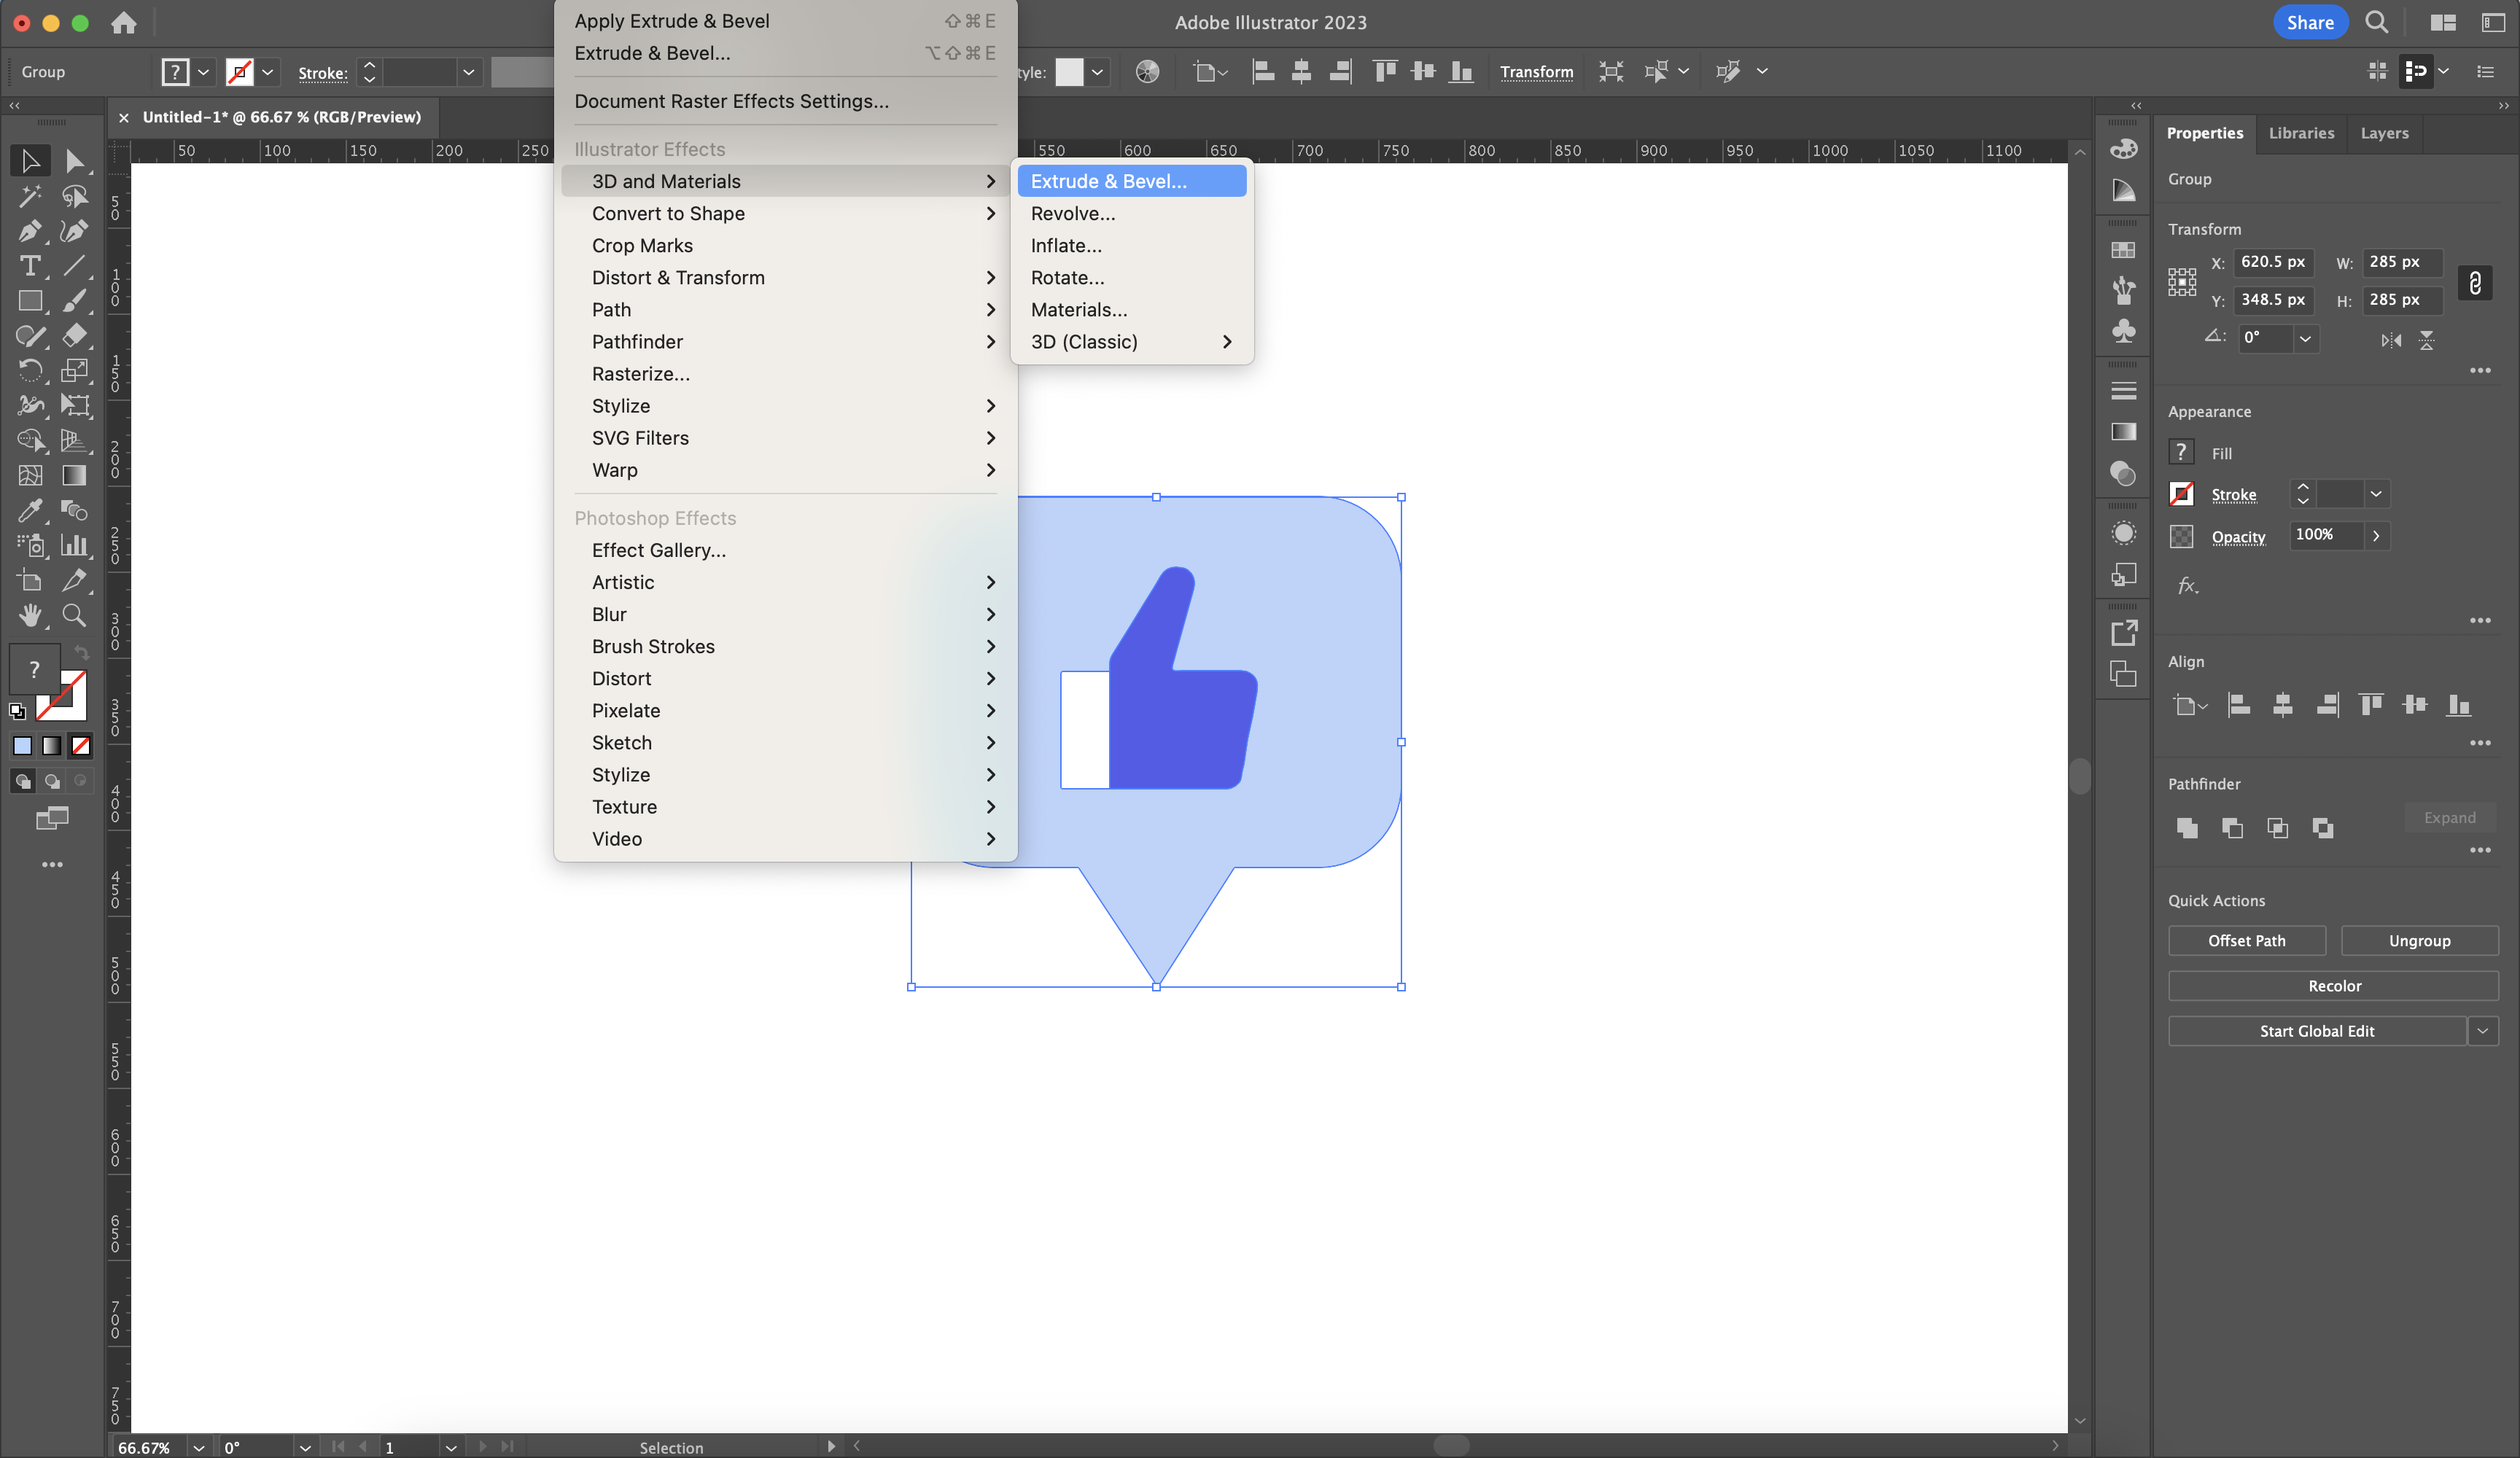
Task: Toggle Gradient fill mode in toolbar
Action: pyautogui.click(x=51, y=746)
